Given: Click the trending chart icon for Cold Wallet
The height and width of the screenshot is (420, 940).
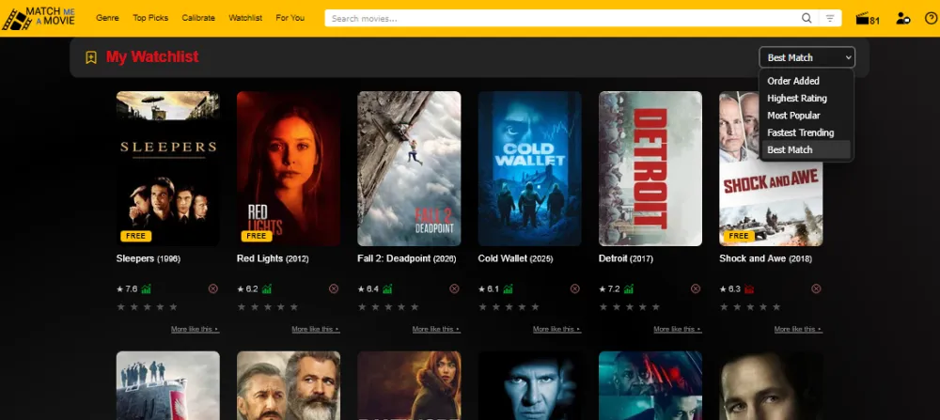Looking at the screenshot, I should click(508, 288).
